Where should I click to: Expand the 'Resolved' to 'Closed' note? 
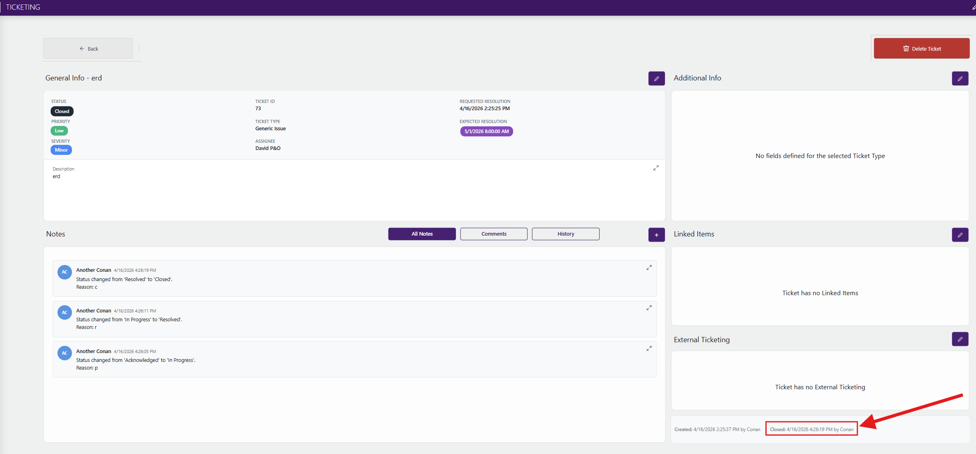[649, 267]
